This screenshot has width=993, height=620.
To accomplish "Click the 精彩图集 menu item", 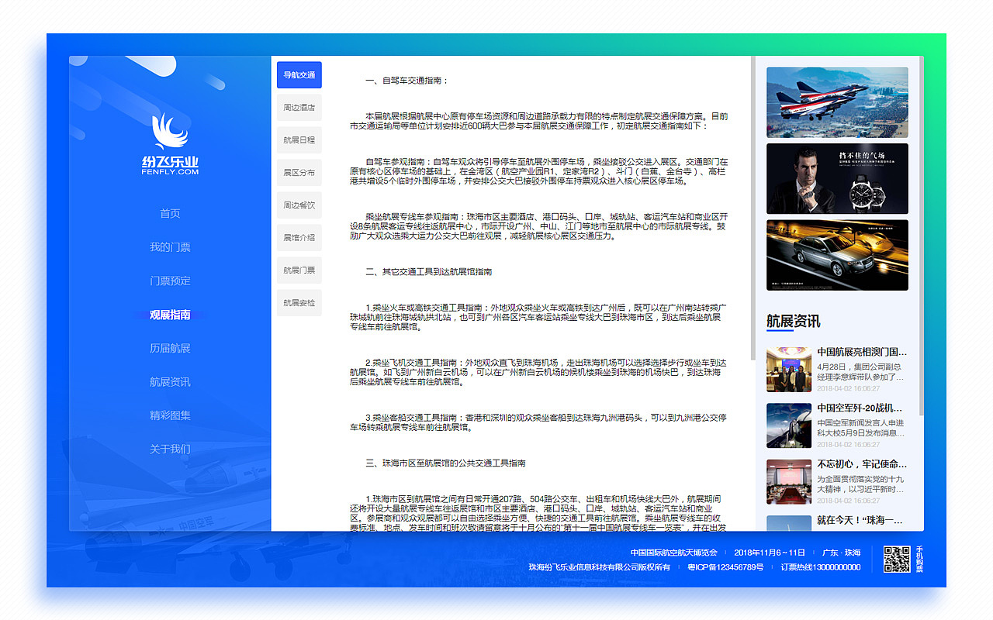I will tap(170, 415).
